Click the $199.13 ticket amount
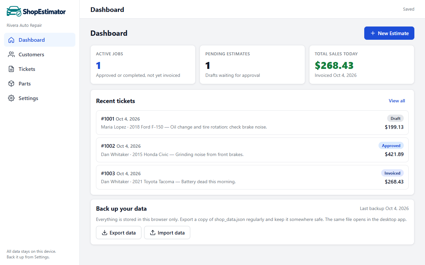The image size is (425, 265). click(x=394, y=127)
